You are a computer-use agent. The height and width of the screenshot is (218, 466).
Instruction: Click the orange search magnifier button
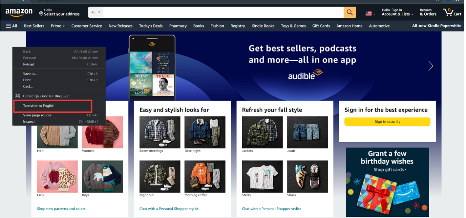point(350,12)
